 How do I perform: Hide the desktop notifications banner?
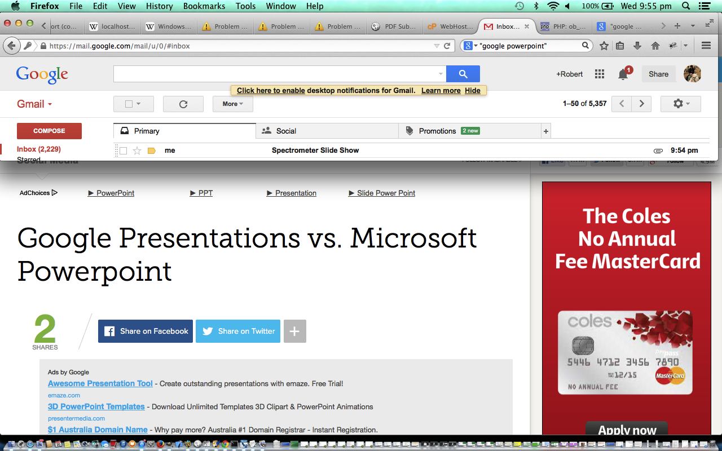tap(472, 90)
